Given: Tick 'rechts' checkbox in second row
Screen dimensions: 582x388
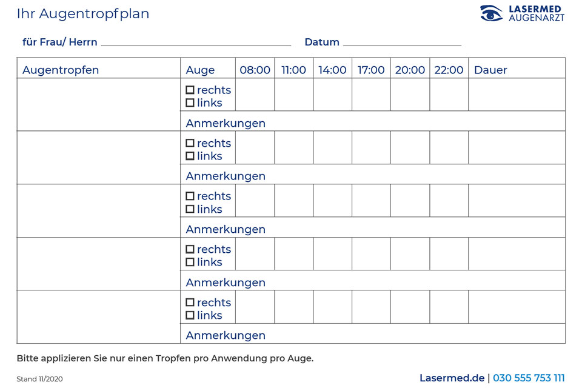Looking at the screenshot, I should (x=190, y=143).
